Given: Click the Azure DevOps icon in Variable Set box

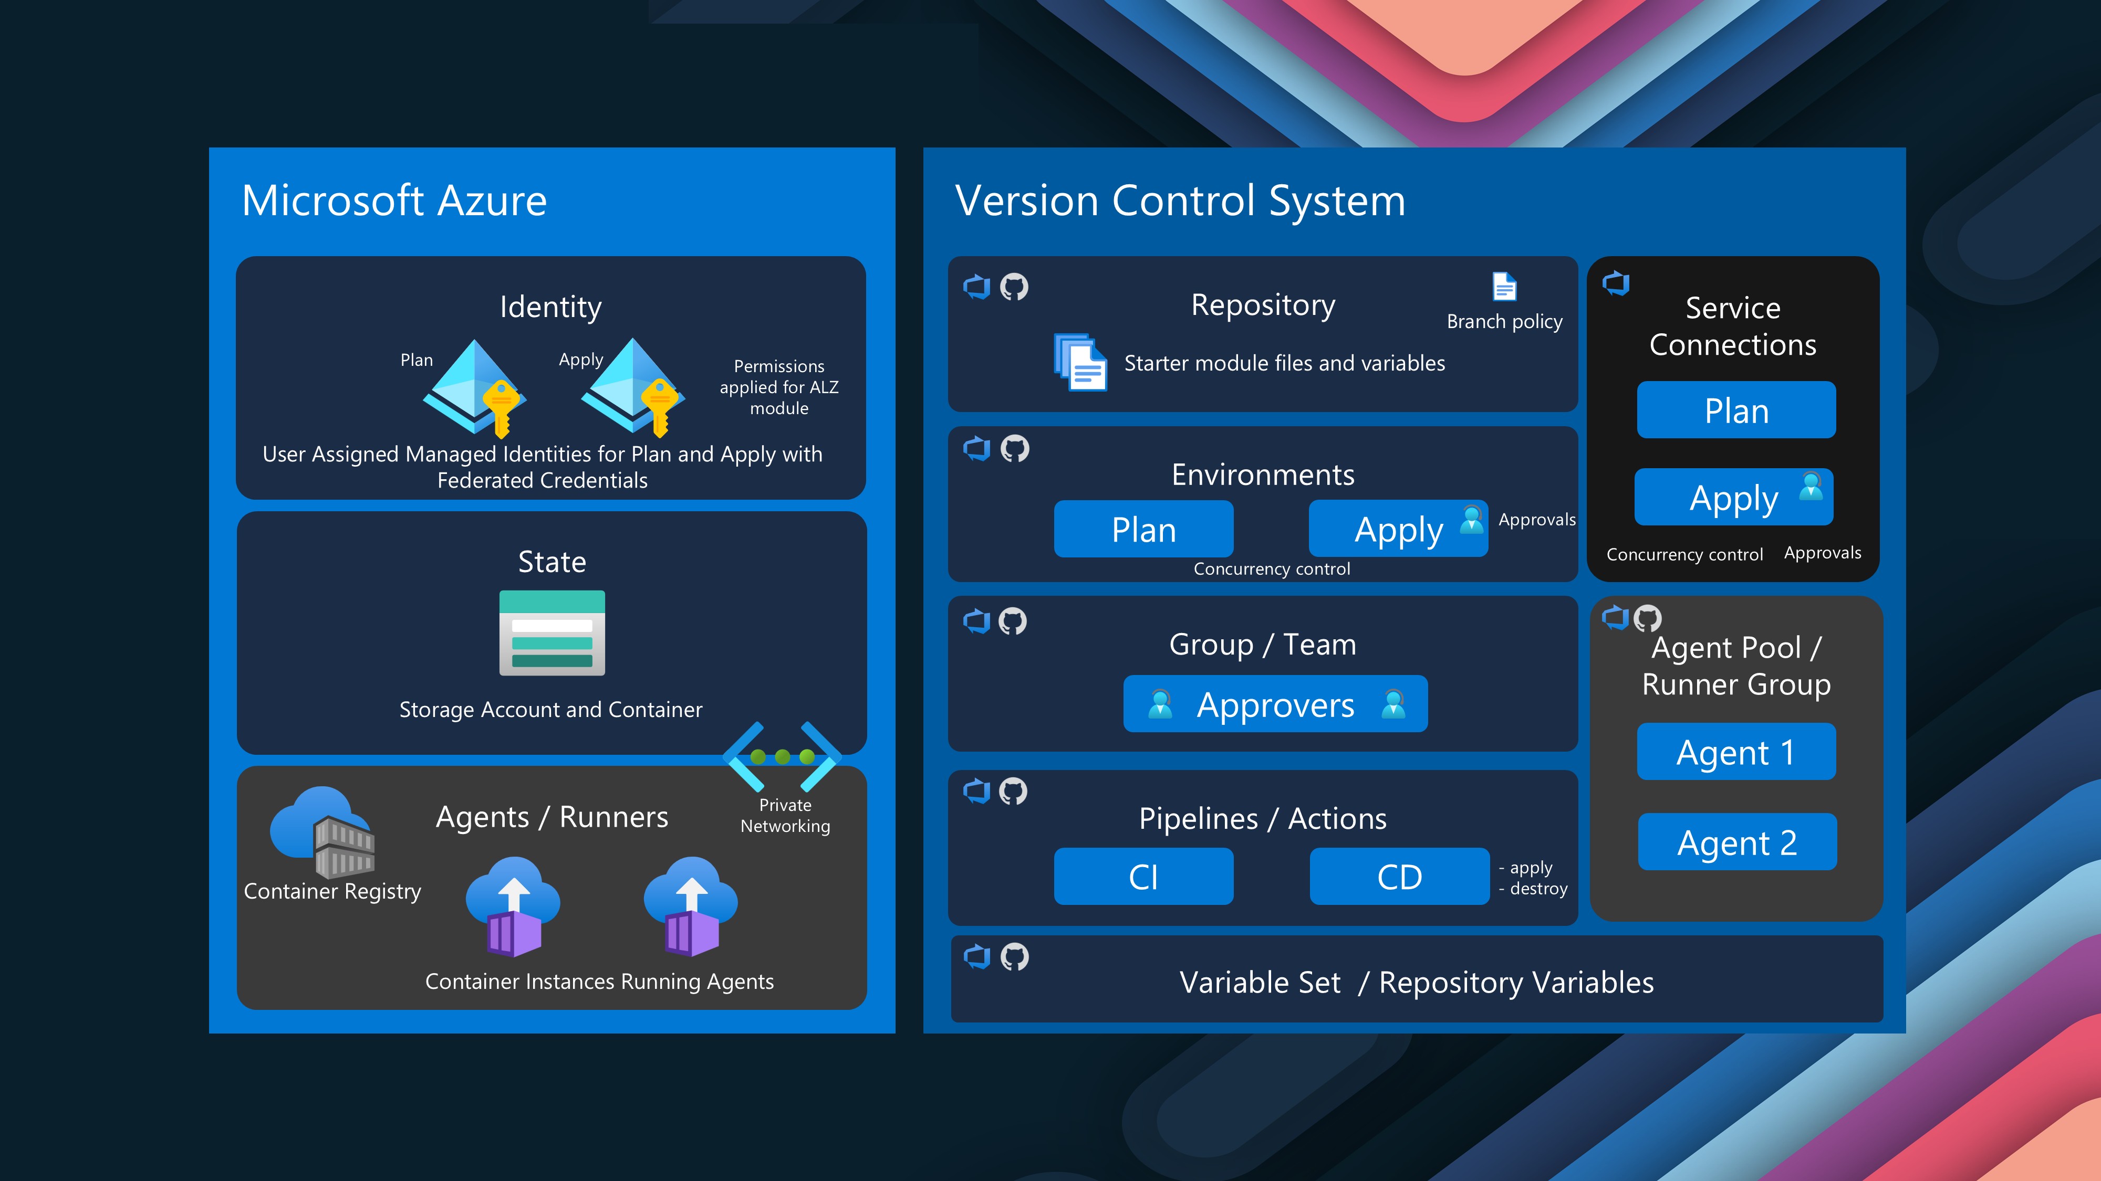Looking at the screenshot, I should tap(977, 956).
